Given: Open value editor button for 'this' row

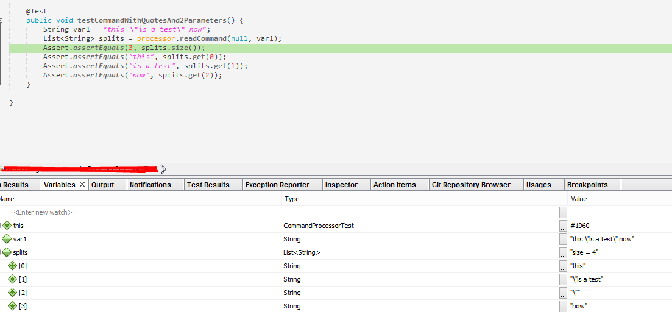Looking at the screenshot, I should (x=563, y=226).
